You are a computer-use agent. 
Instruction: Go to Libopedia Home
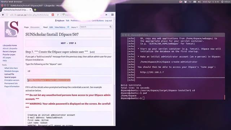10,45
